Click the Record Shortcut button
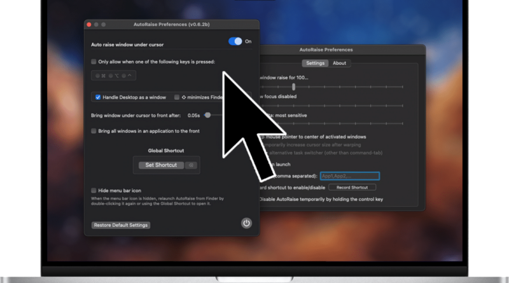The image size is (509, 283). click(x=352, y=187)
